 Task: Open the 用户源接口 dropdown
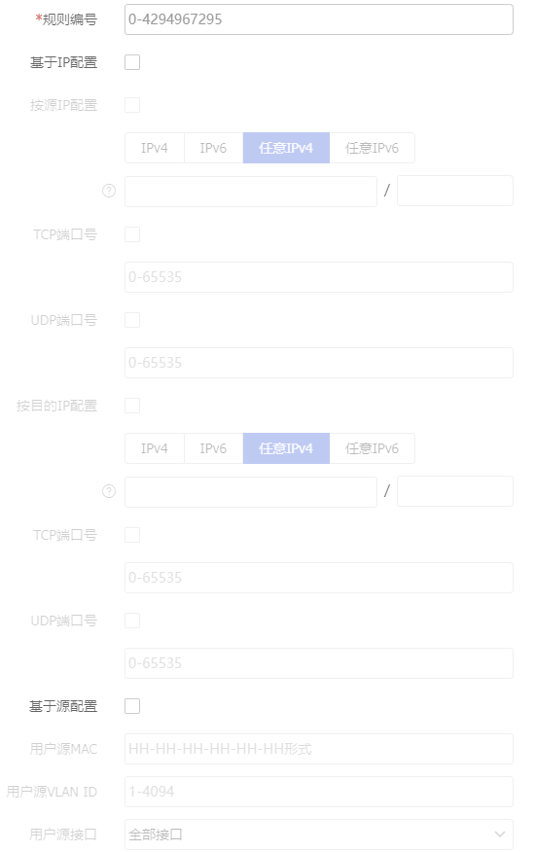[319, 834]
